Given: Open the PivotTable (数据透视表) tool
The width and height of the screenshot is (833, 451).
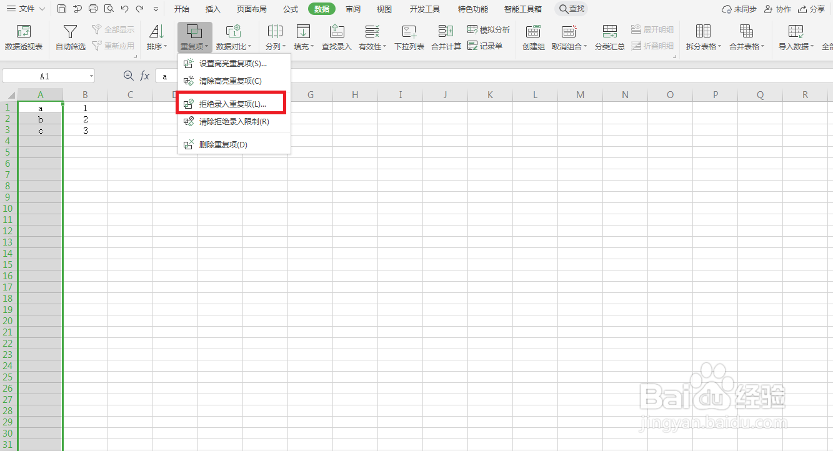Looking at the screenshot, I should click(24, 37).
